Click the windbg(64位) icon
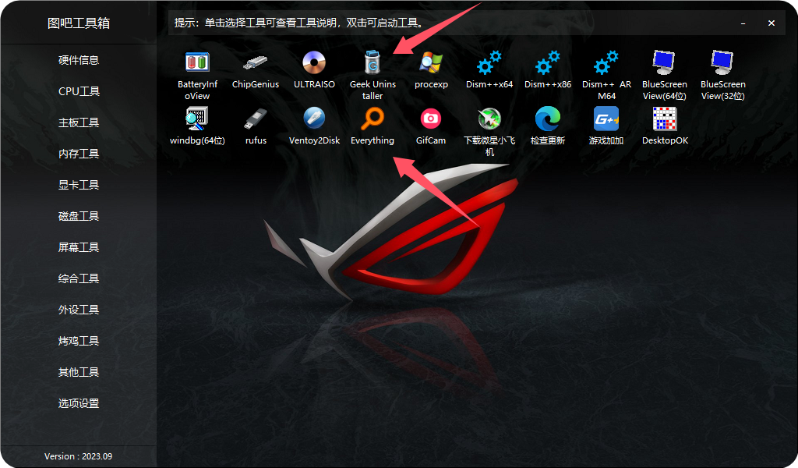 tap(197, 119)
